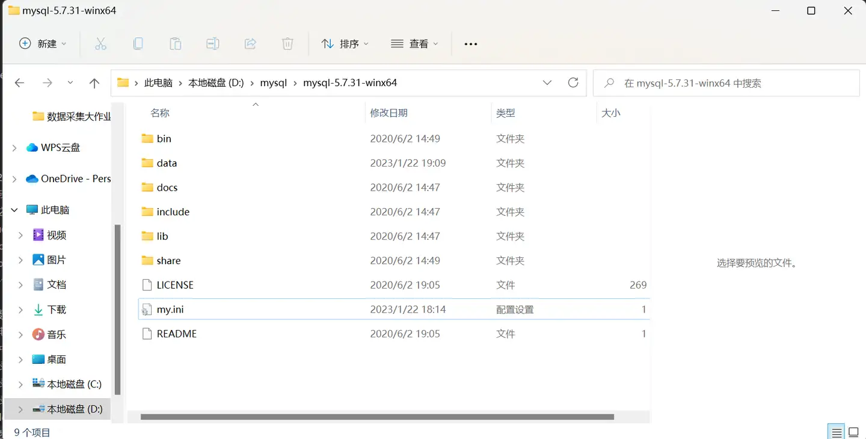Click the search magnifier icon
This screenshot has width=866, height=439.
[609, 83]
